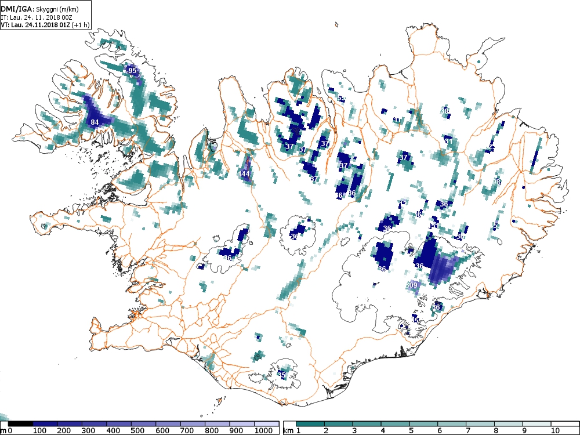The width and height of the screenshot is (580, 435).
Task: Click the 84 value on the map
Action: pos(95,122)
